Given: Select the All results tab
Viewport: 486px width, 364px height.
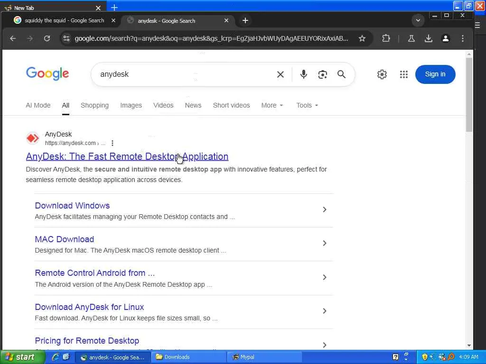Looking at the screenshot, I should coord(65,105).
